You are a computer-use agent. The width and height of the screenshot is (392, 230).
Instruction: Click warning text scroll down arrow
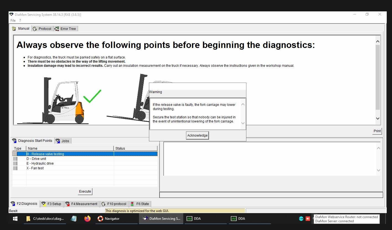pos(243,123)
